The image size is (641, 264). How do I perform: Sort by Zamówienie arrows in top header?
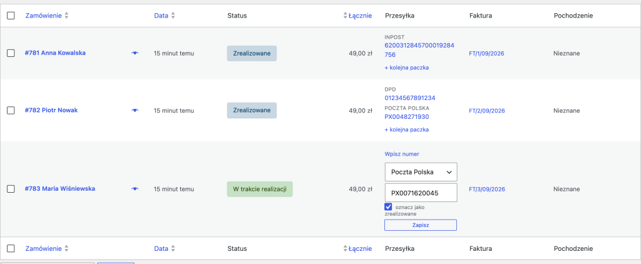(x=66, y=16)
